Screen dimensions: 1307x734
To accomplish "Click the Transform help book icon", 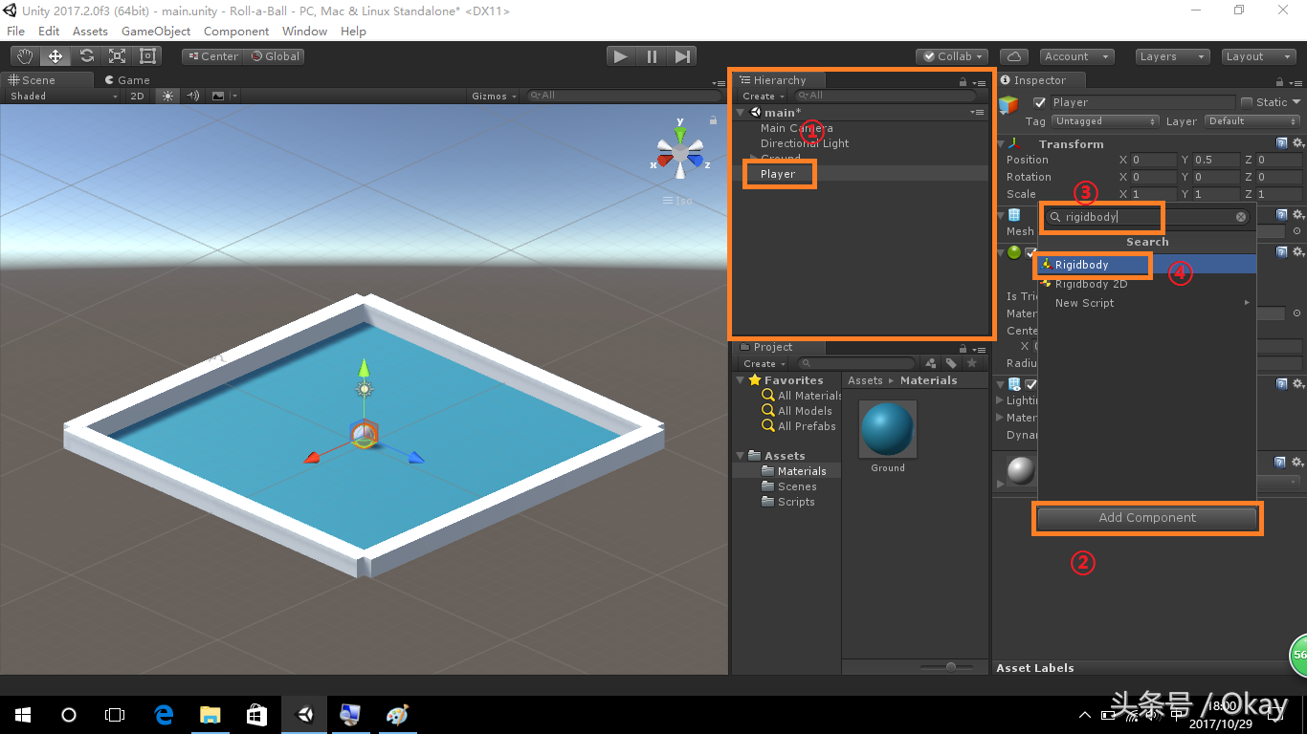I will [1281, 143].
